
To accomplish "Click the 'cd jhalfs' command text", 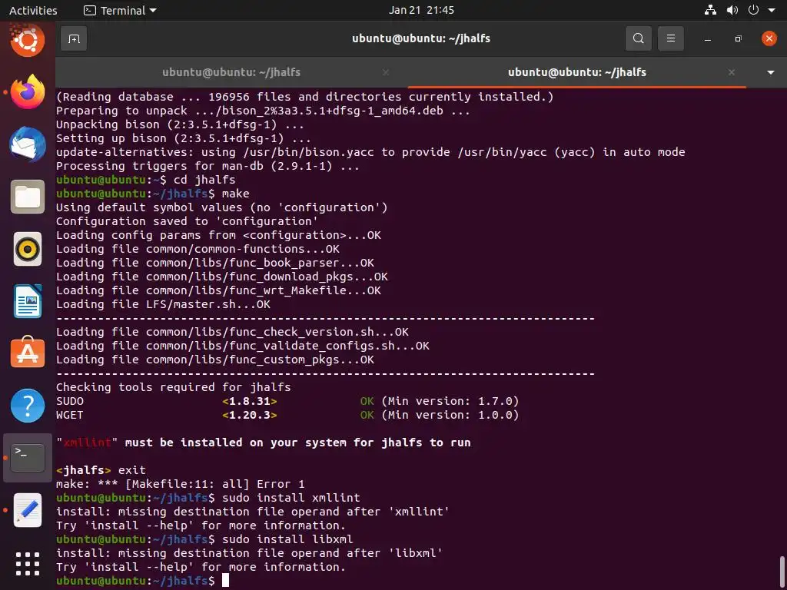I will [x=204, y=180].
